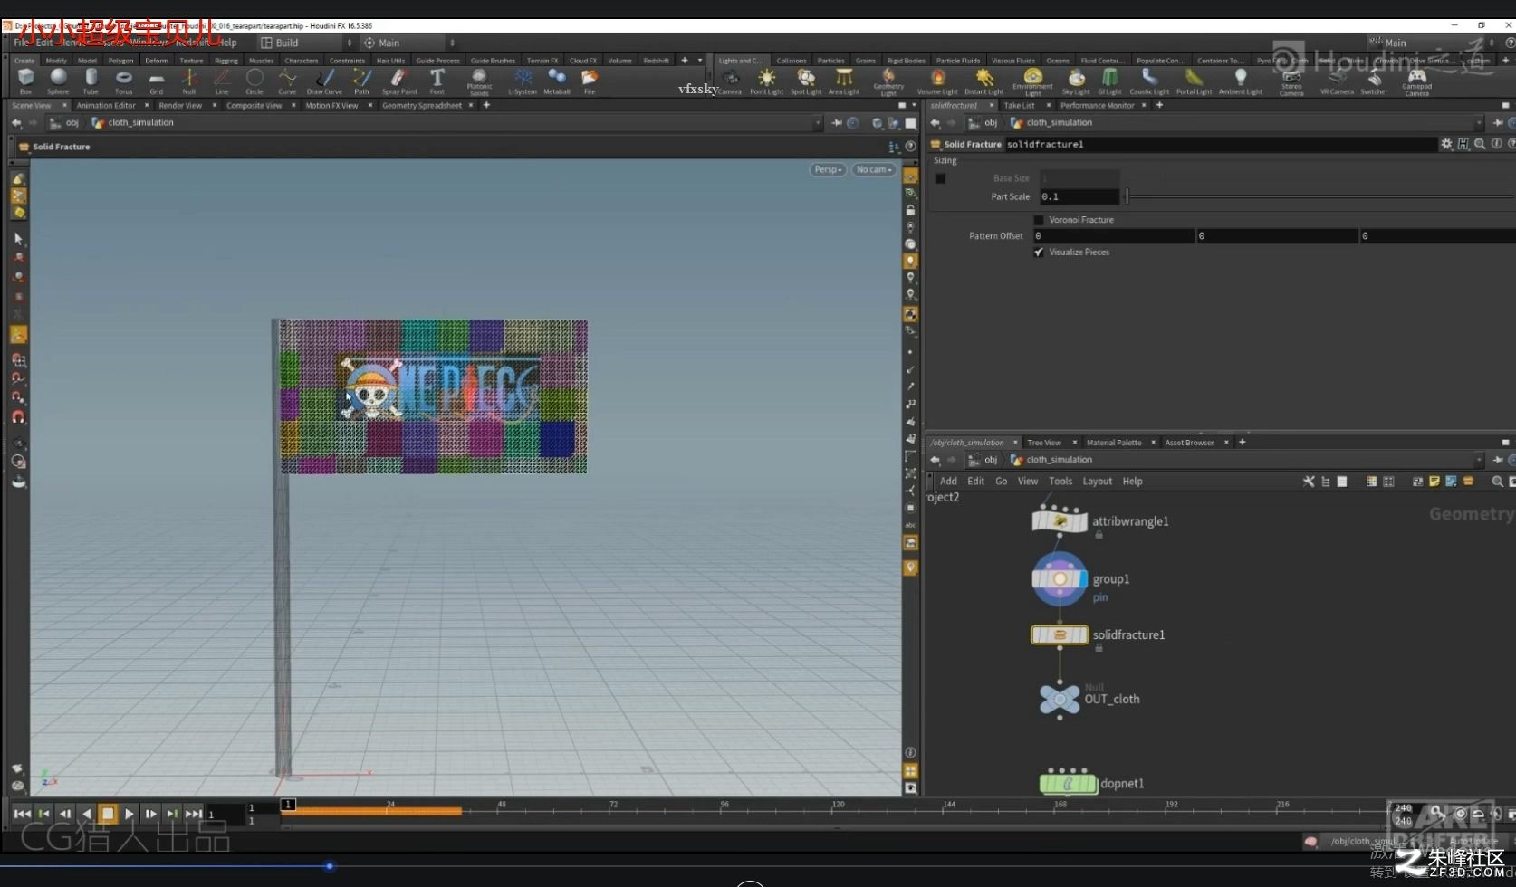Open the Main radial menu dropdown
The image size is (1516, 887).
tap(408, 43)
